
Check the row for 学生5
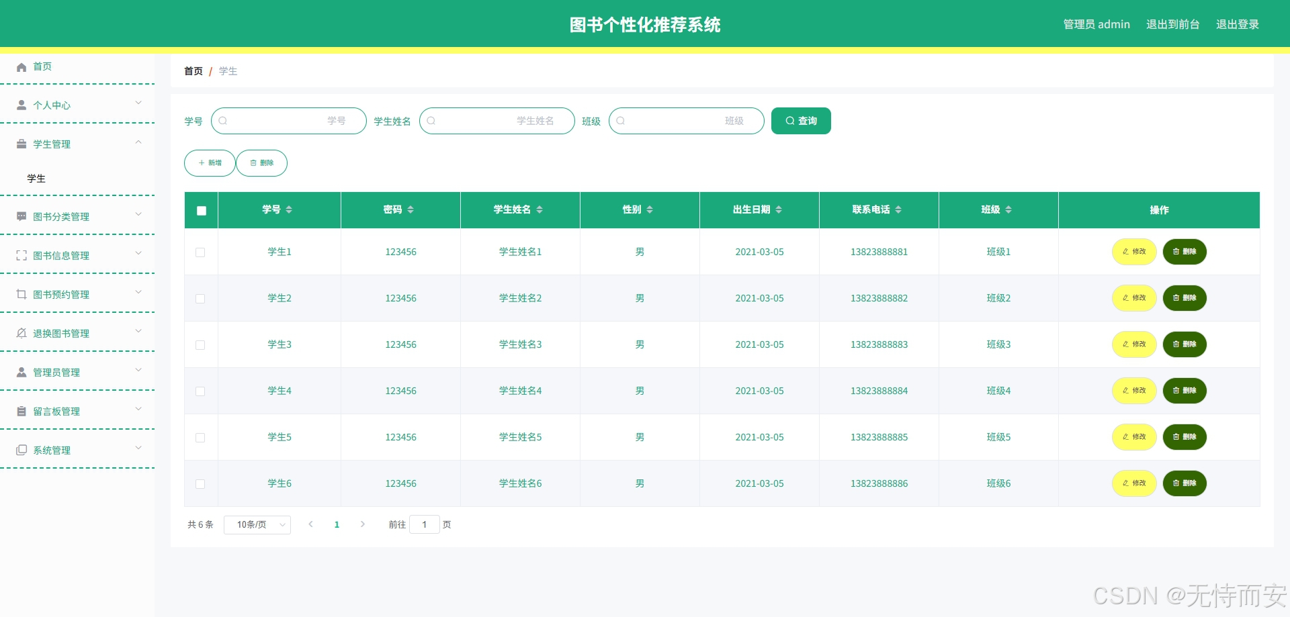coord(200,438)
